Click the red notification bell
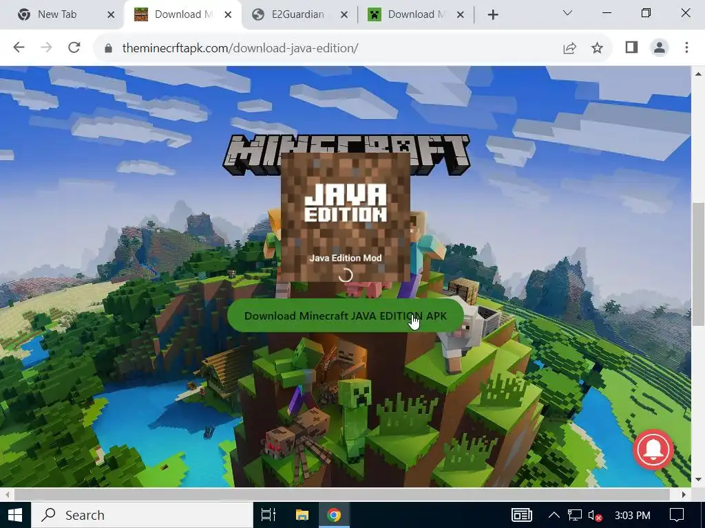The width and height of the screenshot is (705, 528). (x=653, y=450)
